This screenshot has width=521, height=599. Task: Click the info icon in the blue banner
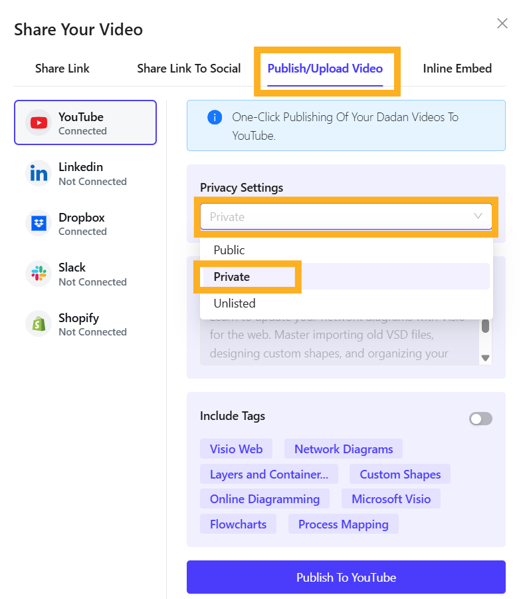point(214,117)
